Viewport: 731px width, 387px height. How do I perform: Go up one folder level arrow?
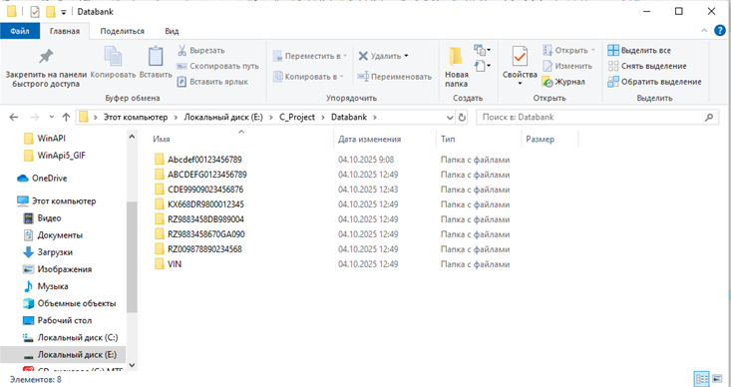point(66,117)
